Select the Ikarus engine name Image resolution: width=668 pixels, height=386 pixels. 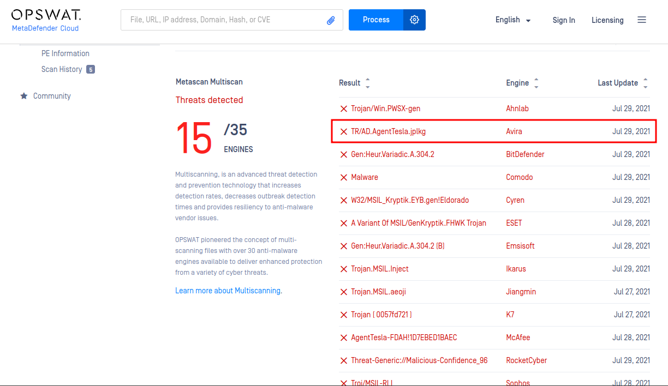point(516,269)
